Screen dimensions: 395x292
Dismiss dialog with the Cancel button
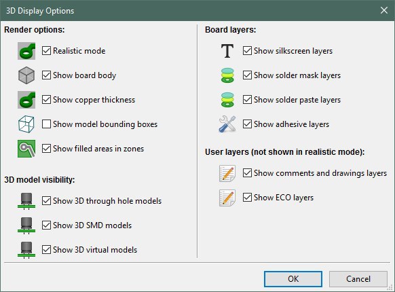(358, 279)
